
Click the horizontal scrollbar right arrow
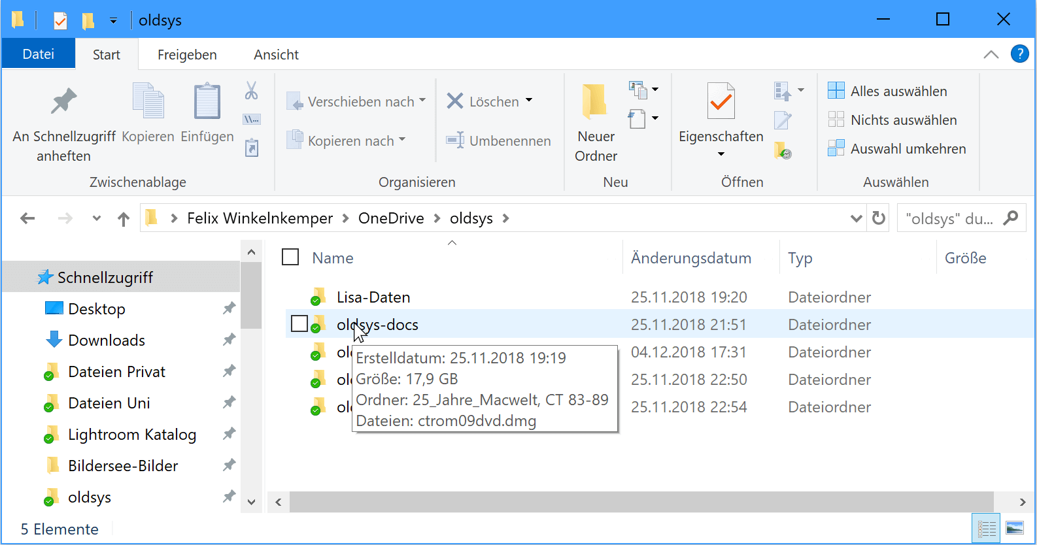[1022, 502]
